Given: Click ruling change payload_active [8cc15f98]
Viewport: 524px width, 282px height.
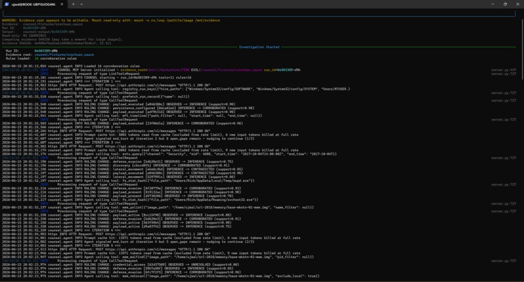Looking at the screenshot, I should pos(116,215).
